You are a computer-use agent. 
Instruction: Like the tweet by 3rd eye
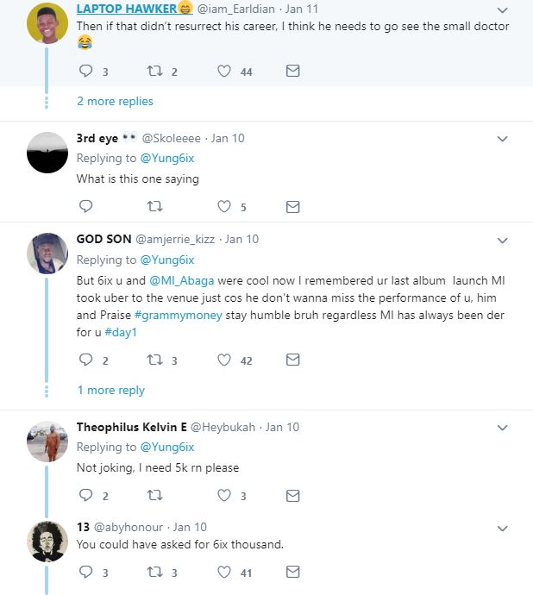click(225, 206)
